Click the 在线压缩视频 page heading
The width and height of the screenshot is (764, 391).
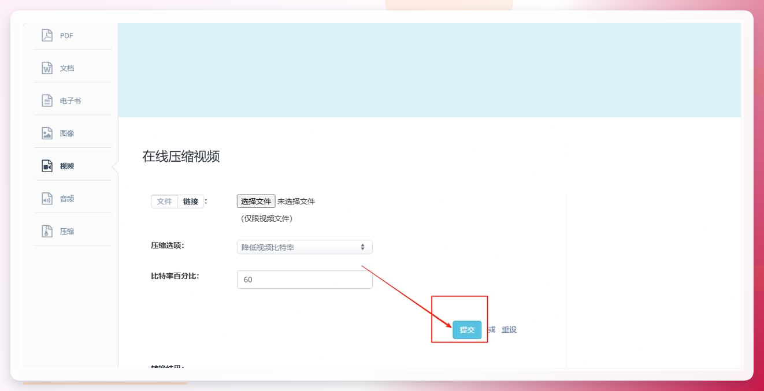click(x=181, y=156)
